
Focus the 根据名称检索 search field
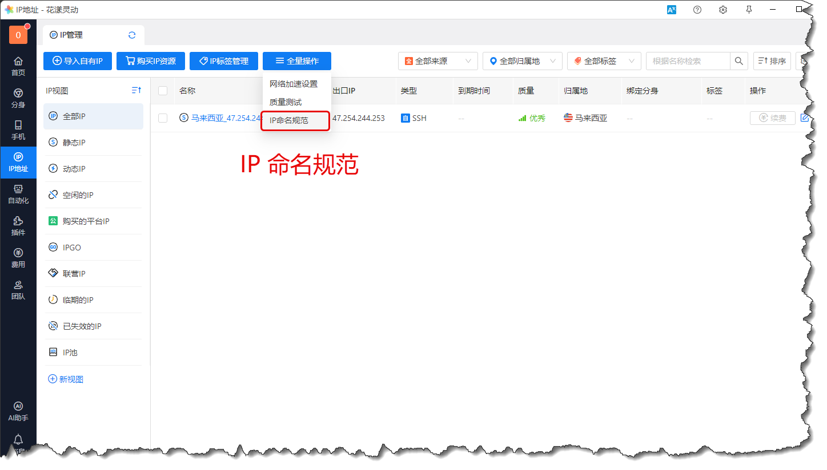click(x=688, y=61)
